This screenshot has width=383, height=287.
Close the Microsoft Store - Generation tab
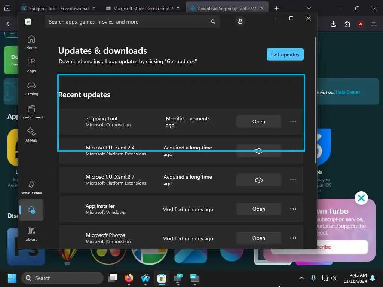[x=178, y=8]
